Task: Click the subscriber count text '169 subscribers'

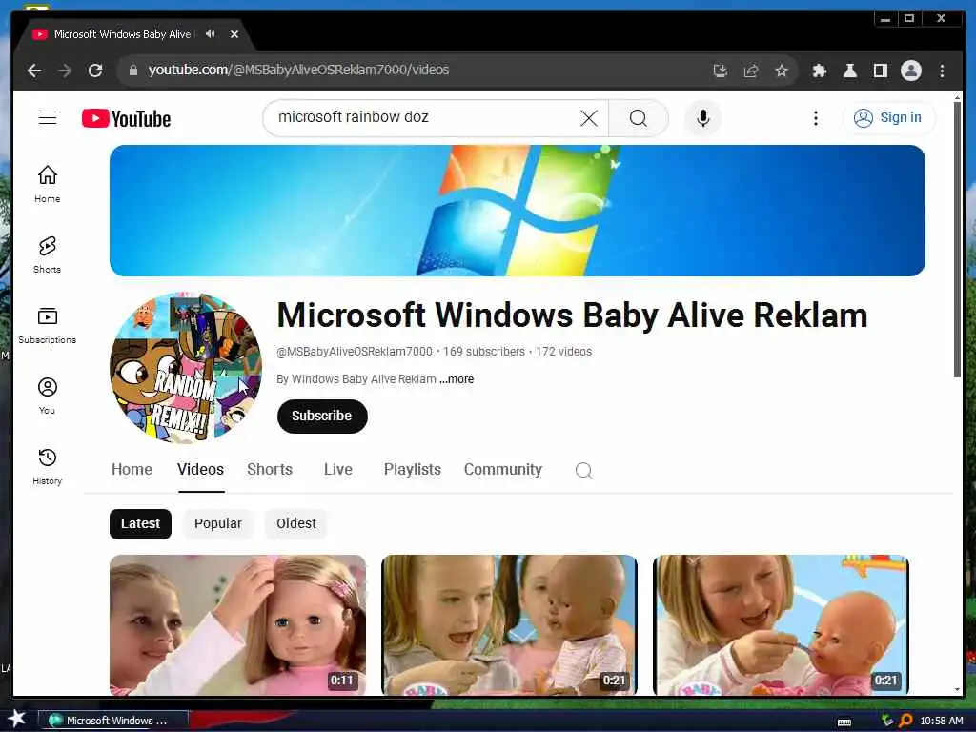Action: pyautogui.click(x=483, y=352)
